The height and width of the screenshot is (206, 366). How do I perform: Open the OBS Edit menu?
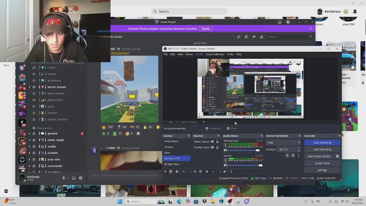tap(172, 54)
